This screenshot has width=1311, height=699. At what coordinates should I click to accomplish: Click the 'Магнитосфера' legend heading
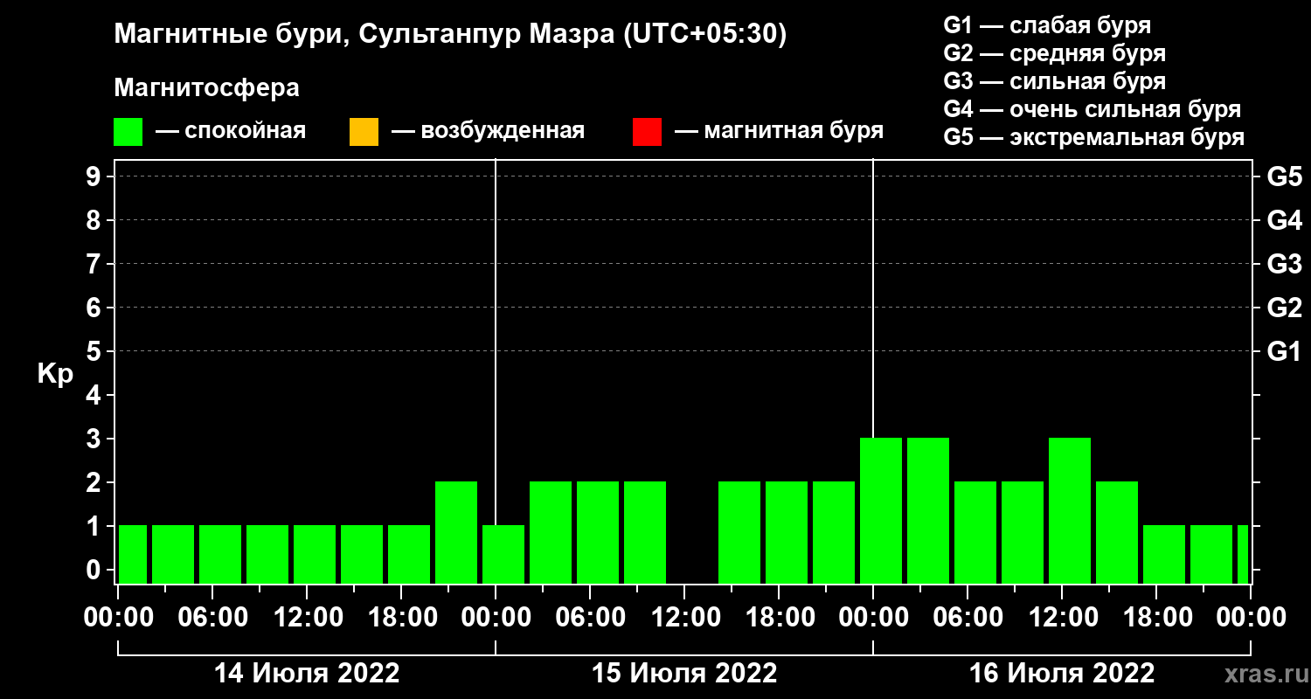[x=206, y=88]
